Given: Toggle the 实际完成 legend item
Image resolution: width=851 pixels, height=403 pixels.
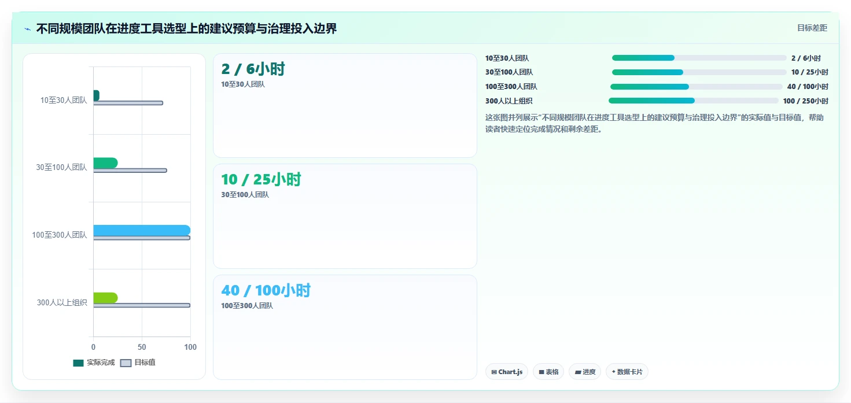Looking at the screenshot, I should coord(94,363).
